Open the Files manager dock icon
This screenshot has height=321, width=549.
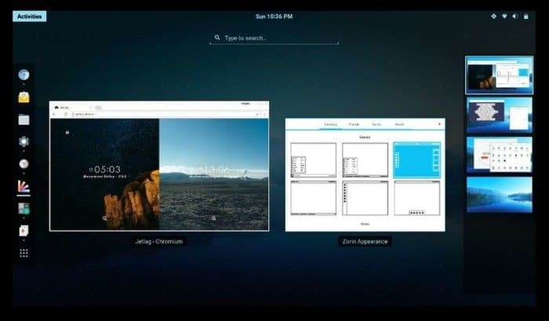point(24,119)
